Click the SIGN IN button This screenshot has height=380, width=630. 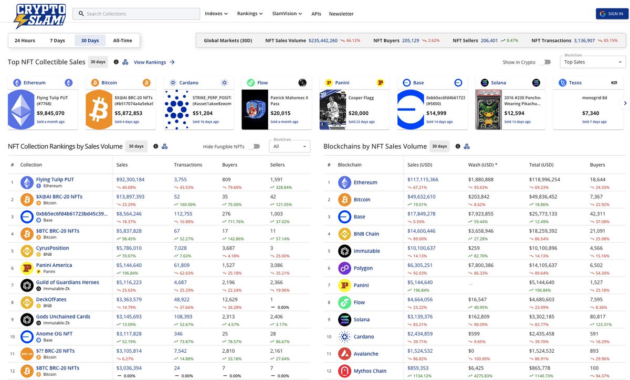coord(612,14)
